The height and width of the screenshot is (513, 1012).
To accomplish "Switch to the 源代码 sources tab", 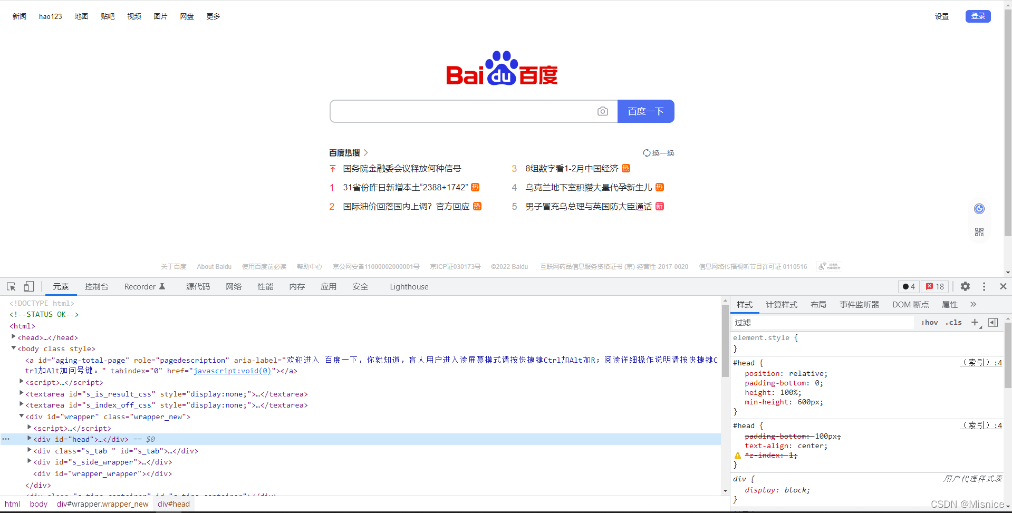I will click(x=198, y=286).
